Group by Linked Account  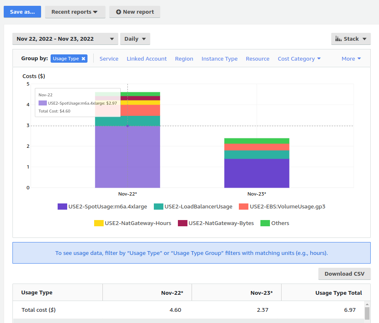click(x=146, y=59)
